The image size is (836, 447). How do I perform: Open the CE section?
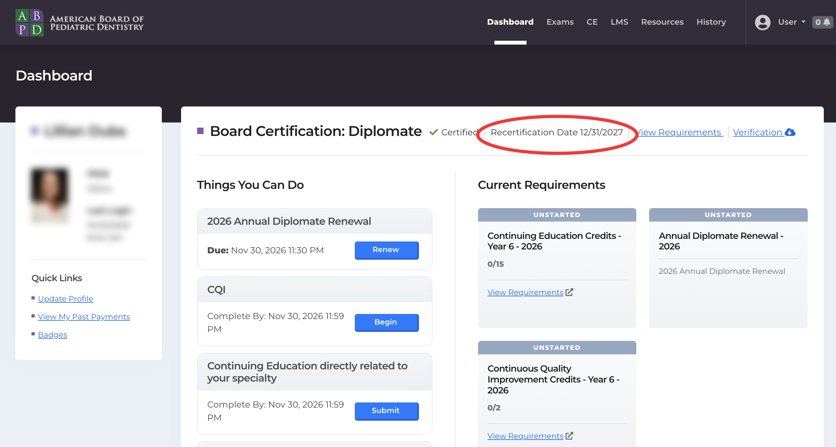tap(592, 22)
